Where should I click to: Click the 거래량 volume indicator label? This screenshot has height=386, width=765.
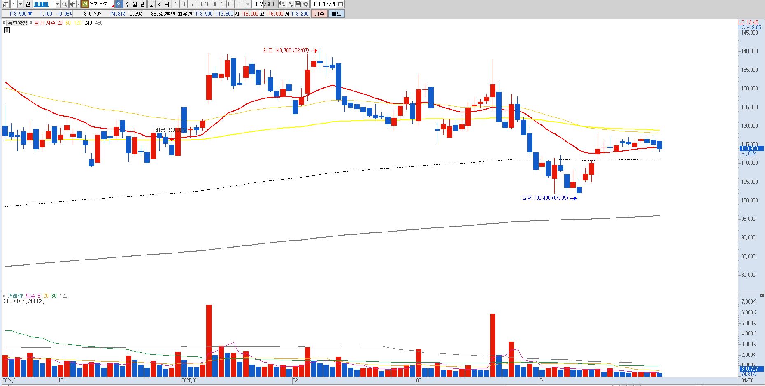[x=15, y=296]
